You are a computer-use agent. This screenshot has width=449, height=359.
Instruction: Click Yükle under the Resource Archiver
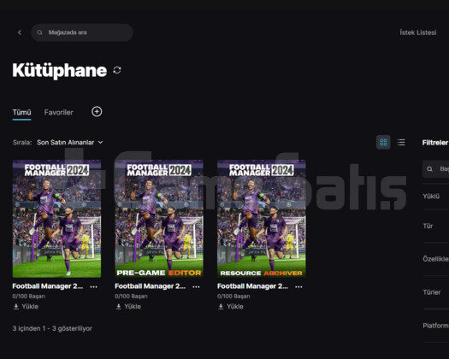[231, 307]
